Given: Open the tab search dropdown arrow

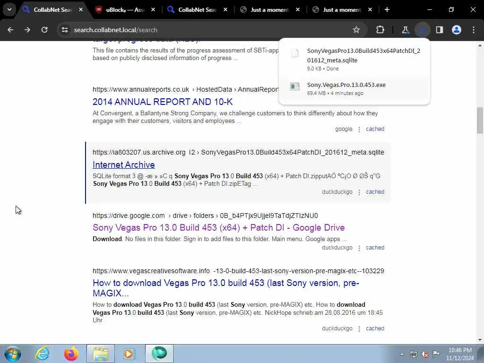Looking at the screenshot, I should pyautogui.click(x=9, y=9).
